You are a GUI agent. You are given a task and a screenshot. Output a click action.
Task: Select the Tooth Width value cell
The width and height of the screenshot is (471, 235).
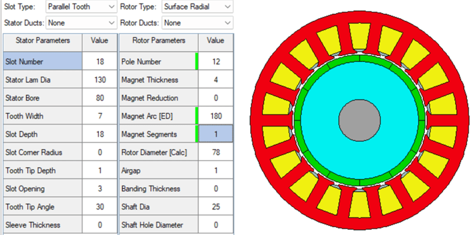click(x=99, y=116)
